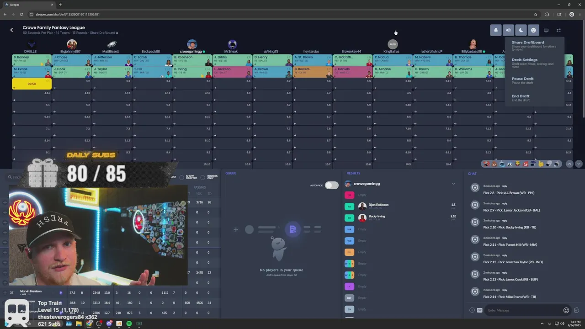Open Draft Settings menu item
The width and height of the screenshot is (585, 329).
[534, 63]
